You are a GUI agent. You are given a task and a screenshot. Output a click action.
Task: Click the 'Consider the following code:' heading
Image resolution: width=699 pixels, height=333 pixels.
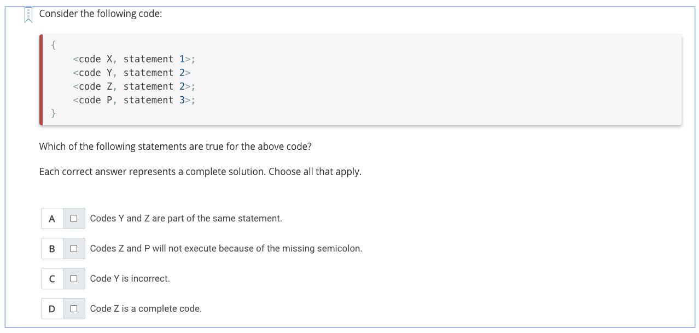pyautogui.click(x=101, y=14)
